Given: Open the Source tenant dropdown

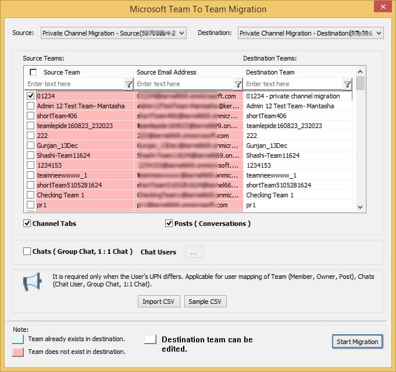Looking at the screenshot, I should [x=113, y=33].
